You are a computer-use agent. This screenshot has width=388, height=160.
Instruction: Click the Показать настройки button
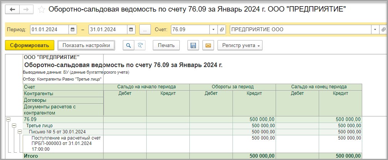click(86, 45)
